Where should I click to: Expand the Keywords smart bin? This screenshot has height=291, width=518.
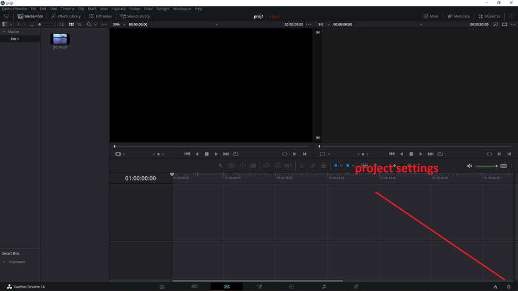4,262
